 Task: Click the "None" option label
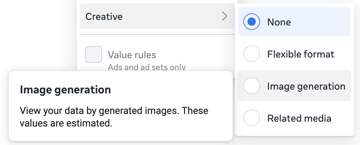279,22
